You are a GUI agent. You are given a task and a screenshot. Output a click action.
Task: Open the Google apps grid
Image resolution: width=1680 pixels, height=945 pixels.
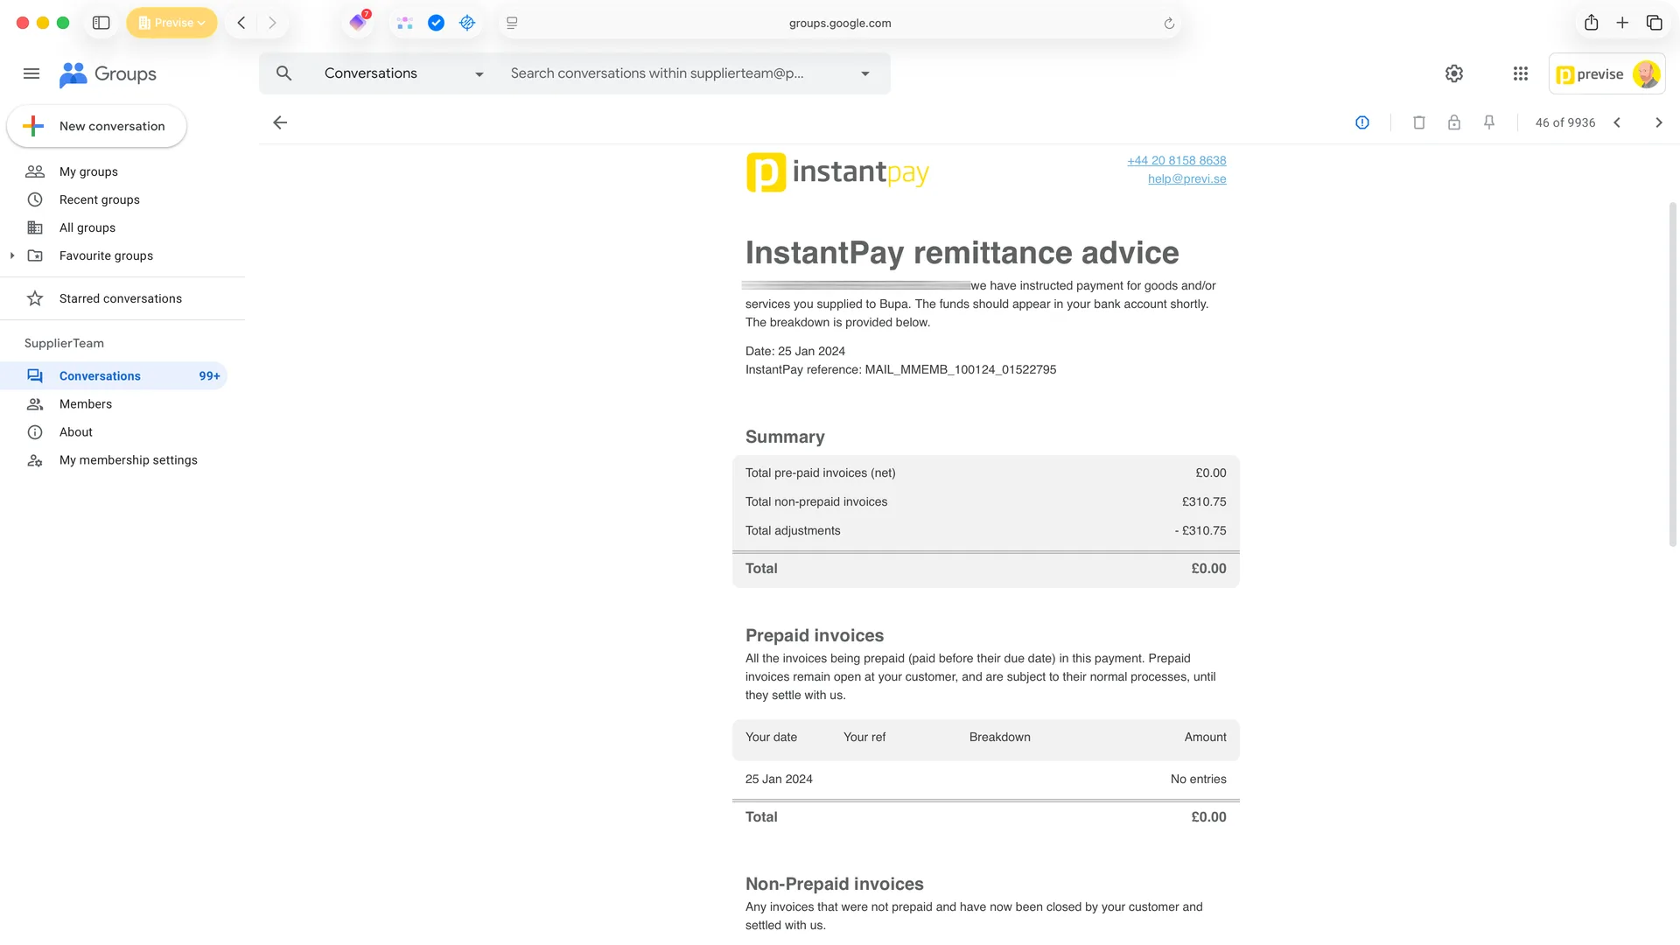tap(1521, 73)
